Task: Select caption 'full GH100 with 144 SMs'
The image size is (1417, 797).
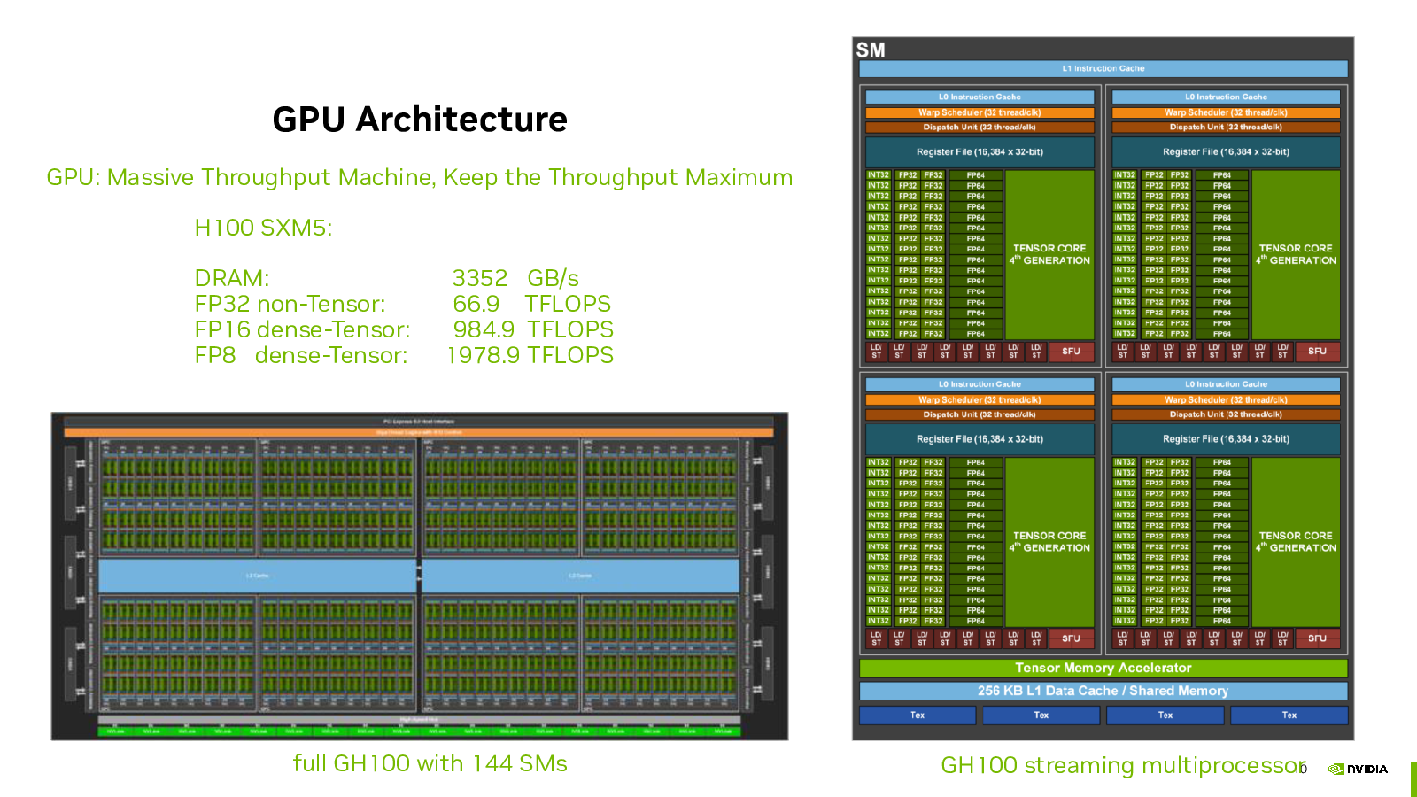Action: (x=430, y=763)
